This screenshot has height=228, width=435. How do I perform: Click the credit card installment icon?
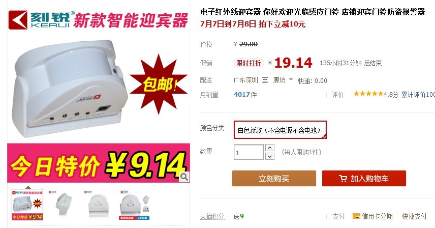coord(356,216)
